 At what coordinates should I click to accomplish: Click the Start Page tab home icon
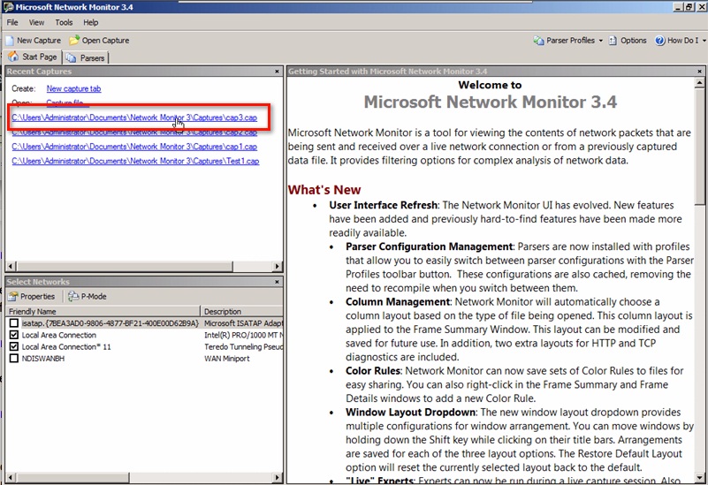[13, 57]
